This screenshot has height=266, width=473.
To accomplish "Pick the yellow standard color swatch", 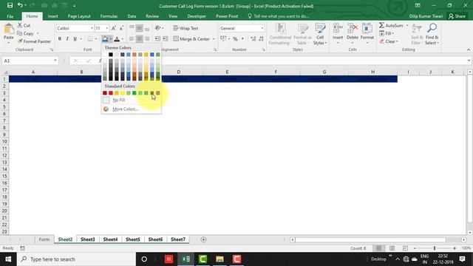I will pos(123,93).
